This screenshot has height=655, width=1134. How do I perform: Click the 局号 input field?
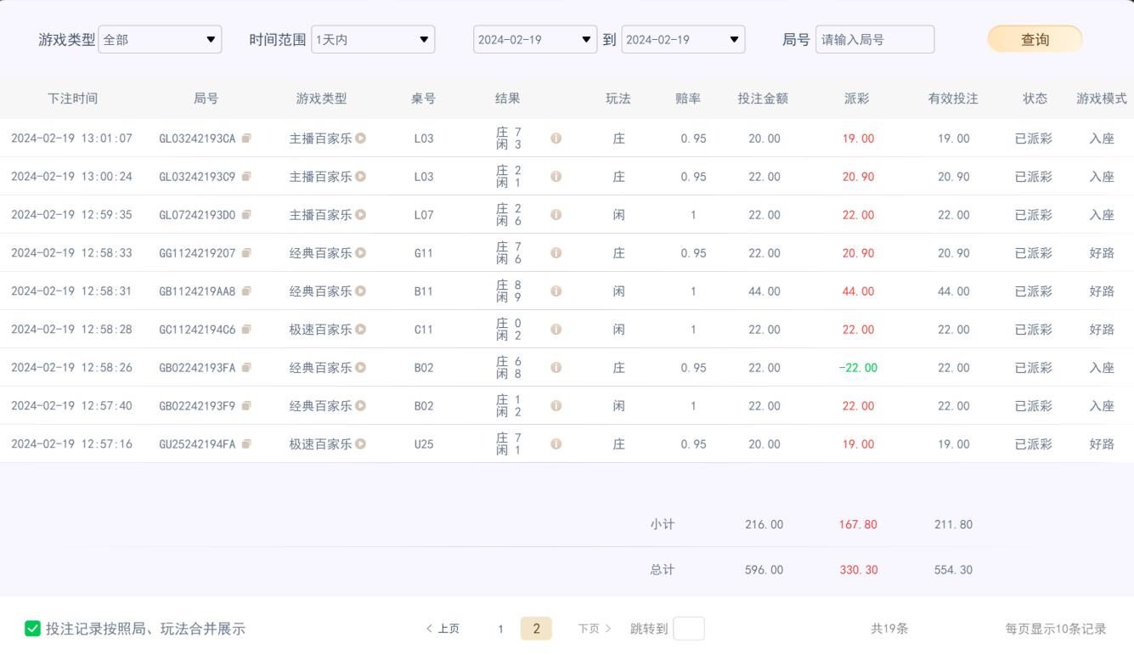[874, 40]
